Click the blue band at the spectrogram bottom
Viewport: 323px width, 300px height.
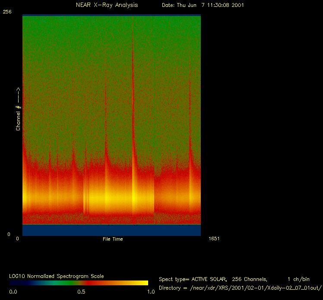pos(111,230)
